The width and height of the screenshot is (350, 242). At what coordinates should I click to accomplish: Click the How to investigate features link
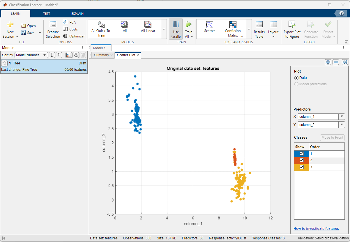316,228
